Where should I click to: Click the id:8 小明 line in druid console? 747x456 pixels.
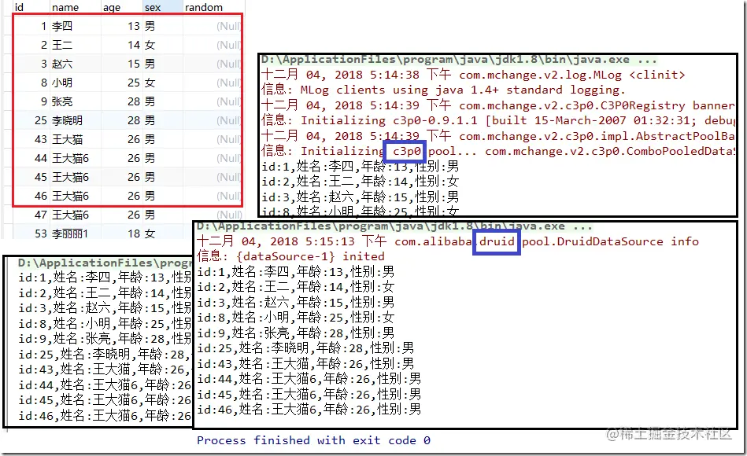pos(296,318)
